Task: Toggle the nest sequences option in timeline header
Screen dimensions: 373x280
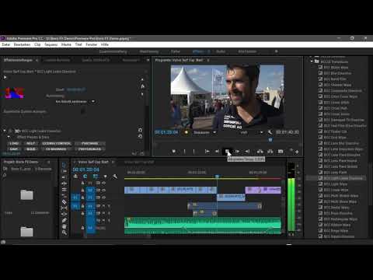Action: tap(75, 177)
